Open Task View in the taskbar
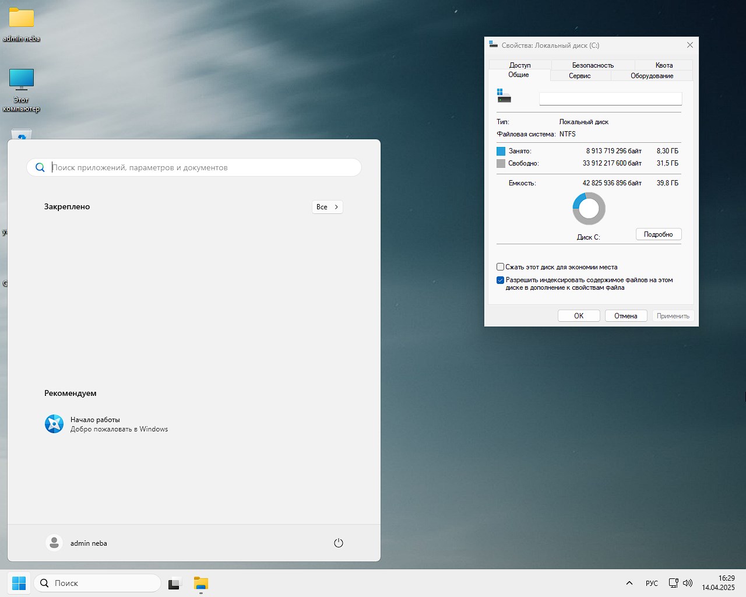Image resolution: width=746 pixels, height=597 pixels. click(174, 583)
